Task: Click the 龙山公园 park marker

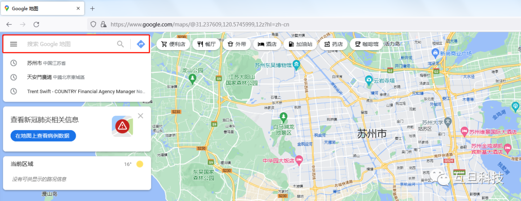Action: (x=192, y=78)
